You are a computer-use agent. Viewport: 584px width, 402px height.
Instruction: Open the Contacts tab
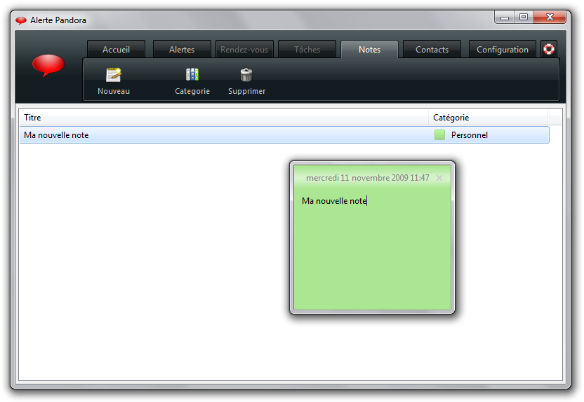[432, 50]
